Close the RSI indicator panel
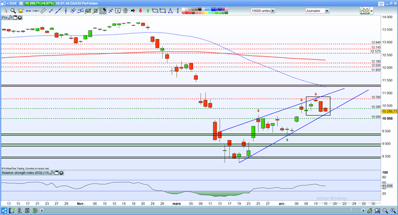Viewport: 398px width, 215px height. tap(61, 173)
